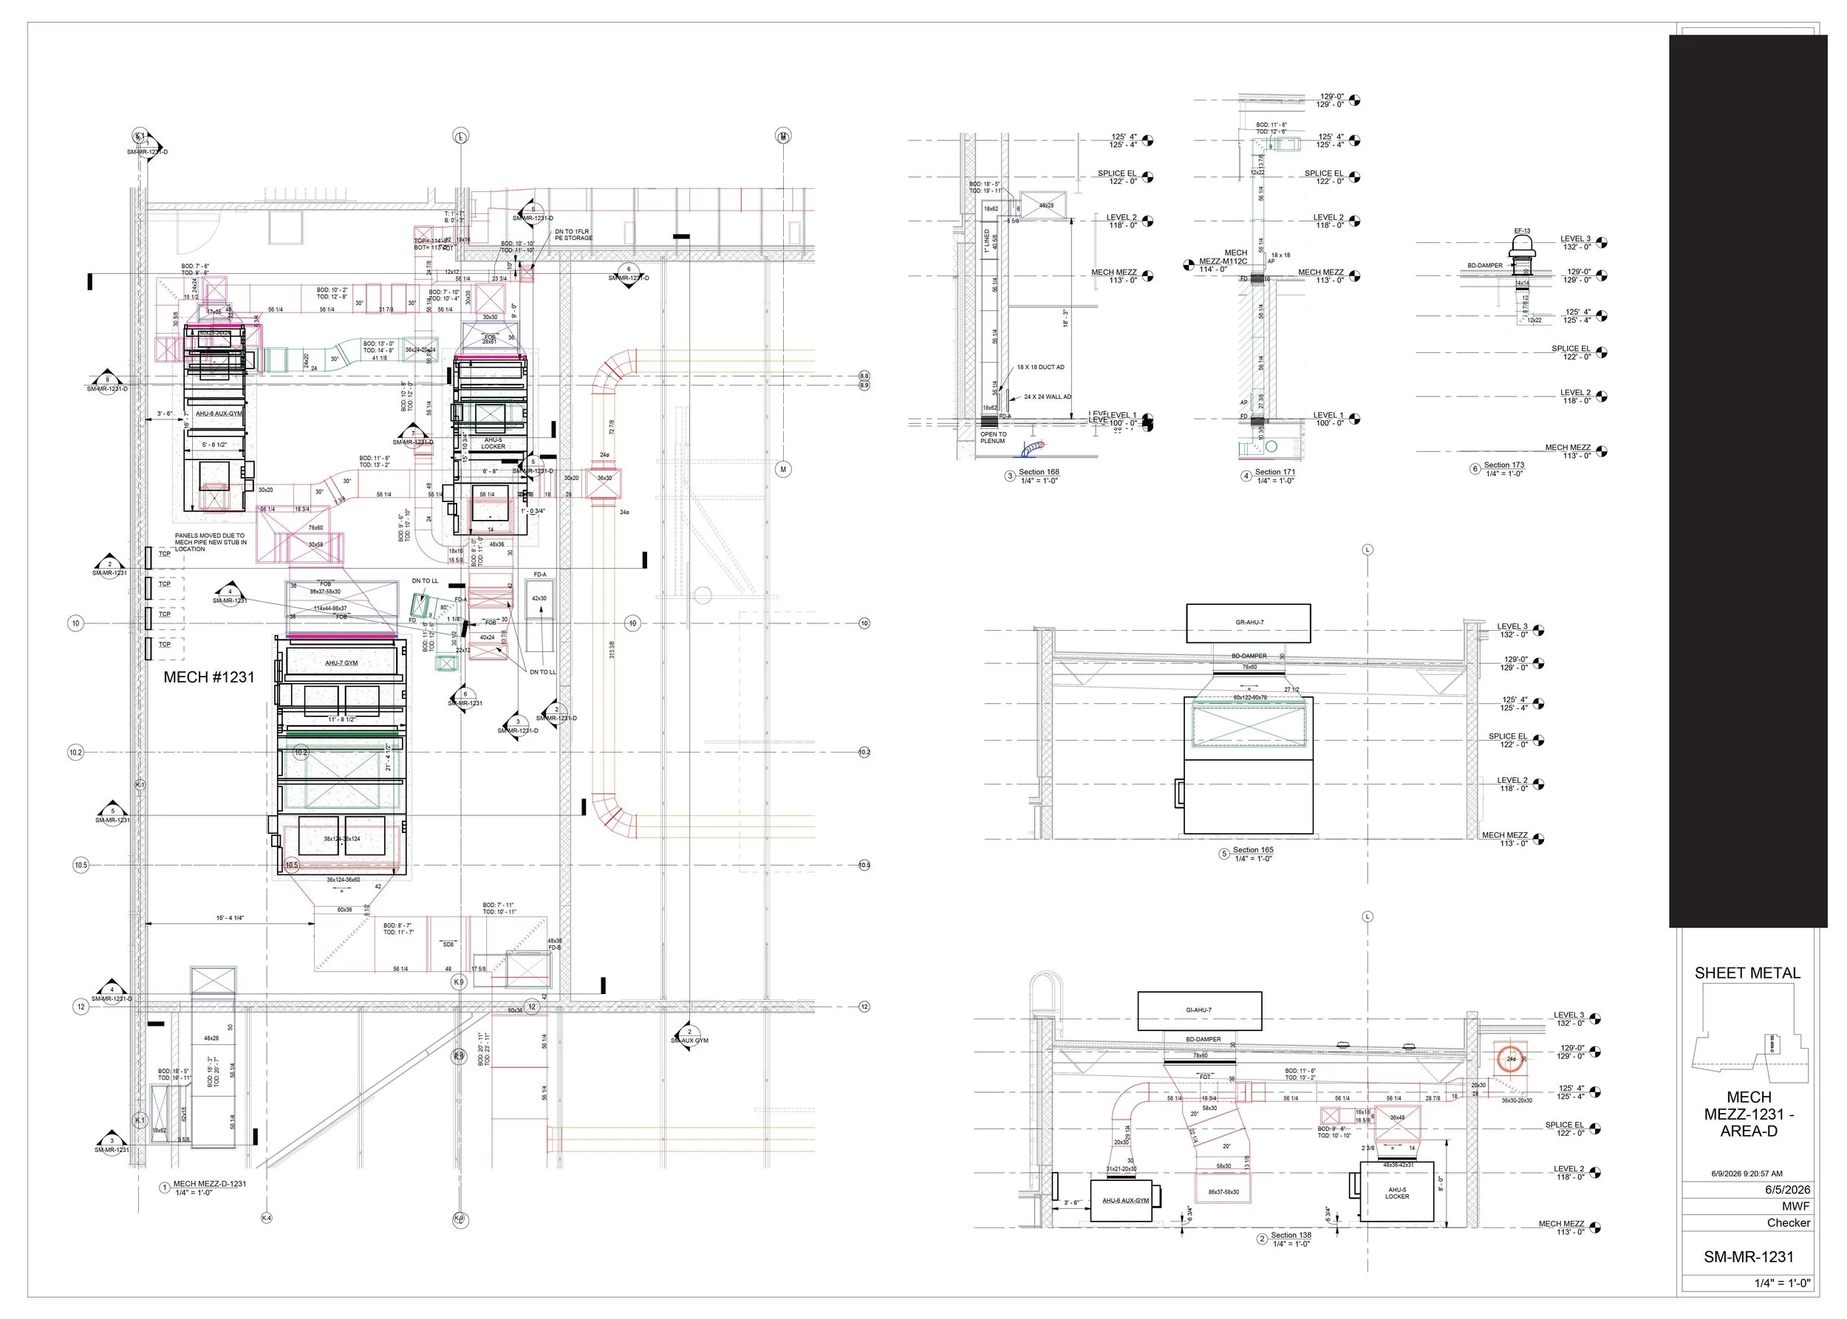Screen dimensions: 1847x1319
Task: Click the MECH #1231 room label
Action: 209,677
